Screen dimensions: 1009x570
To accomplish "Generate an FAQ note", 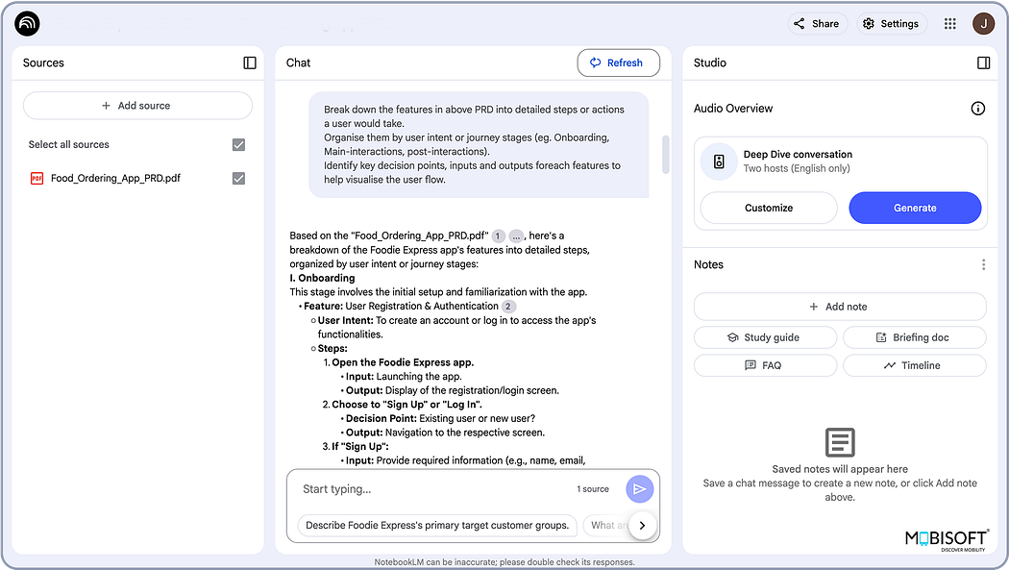I will 765,365.
